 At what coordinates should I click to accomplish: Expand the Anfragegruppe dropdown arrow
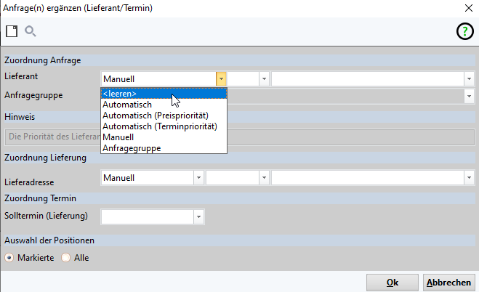click(x=469, y=95)
